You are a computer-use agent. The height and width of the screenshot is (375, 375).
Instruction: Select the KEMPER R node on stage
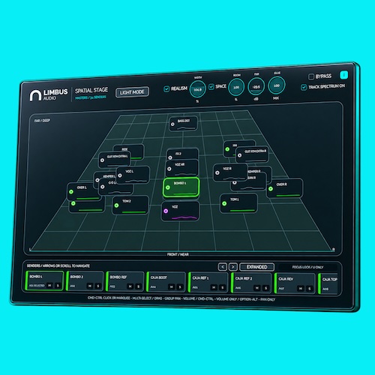pos(260,170)
